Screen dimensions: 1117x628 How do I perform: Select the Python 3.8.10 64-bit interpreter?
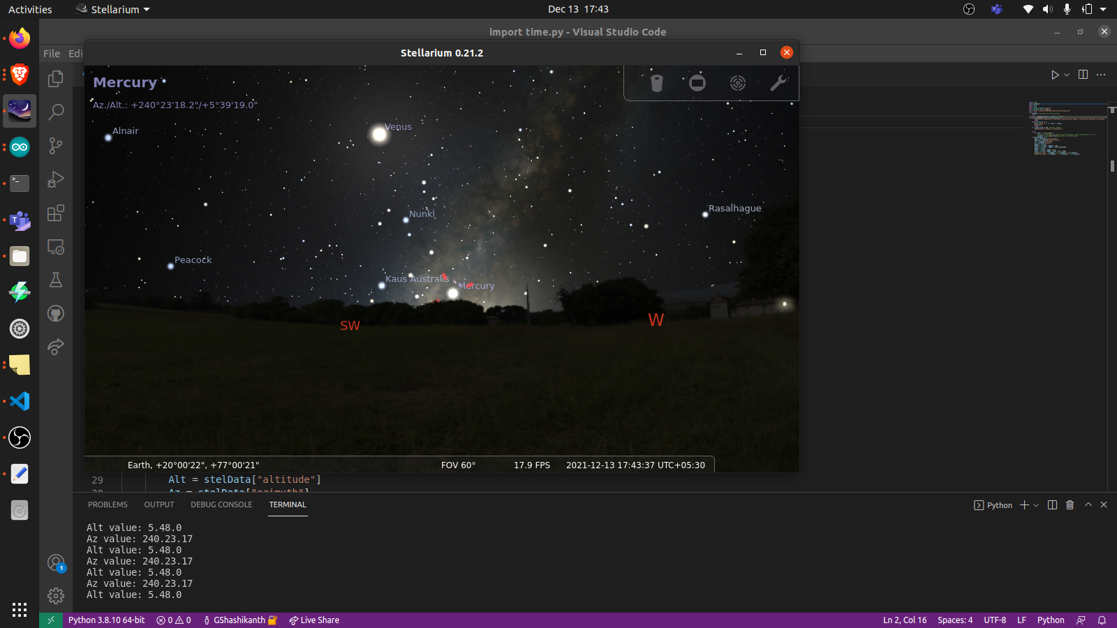[105, 620]
